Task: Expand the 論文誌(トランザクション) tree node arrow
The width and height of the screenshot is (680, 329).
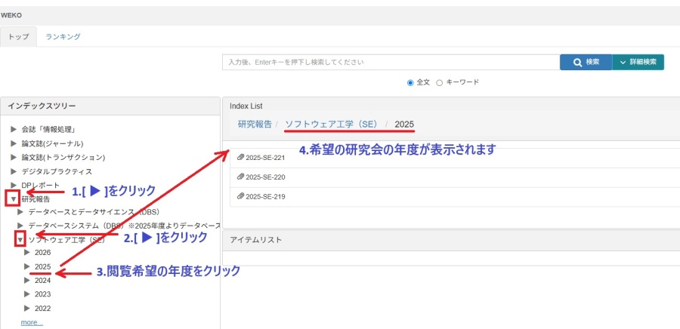Action: coord(14,157)
